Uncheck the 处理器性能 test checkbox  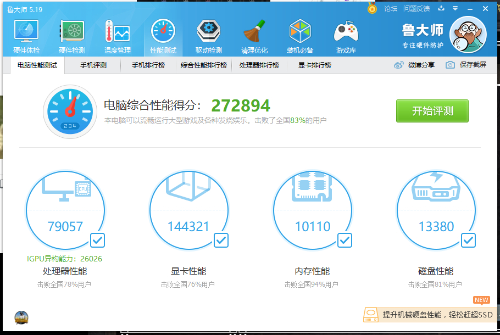click(97, 241)
